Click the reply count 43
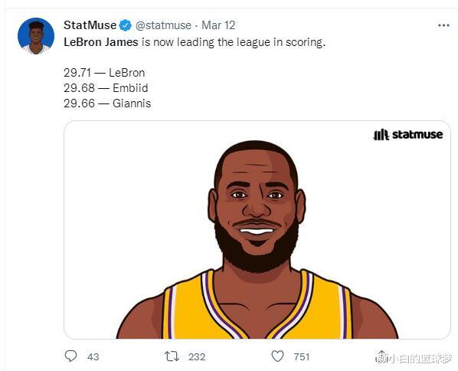458x371 pixels. (93, 356)
